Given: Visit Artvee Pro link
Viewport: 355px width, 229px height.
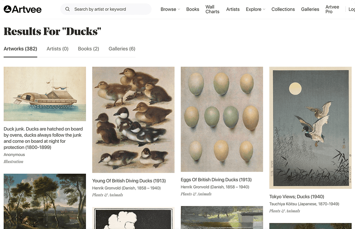Looking at the screenshot, I should pyautogui.click(x=332, y=9).
